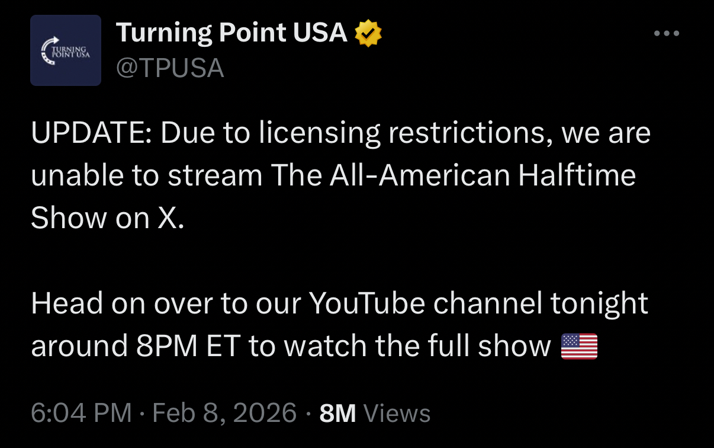Click the Views label
The image size is (714, 448).
click(397, 413)
